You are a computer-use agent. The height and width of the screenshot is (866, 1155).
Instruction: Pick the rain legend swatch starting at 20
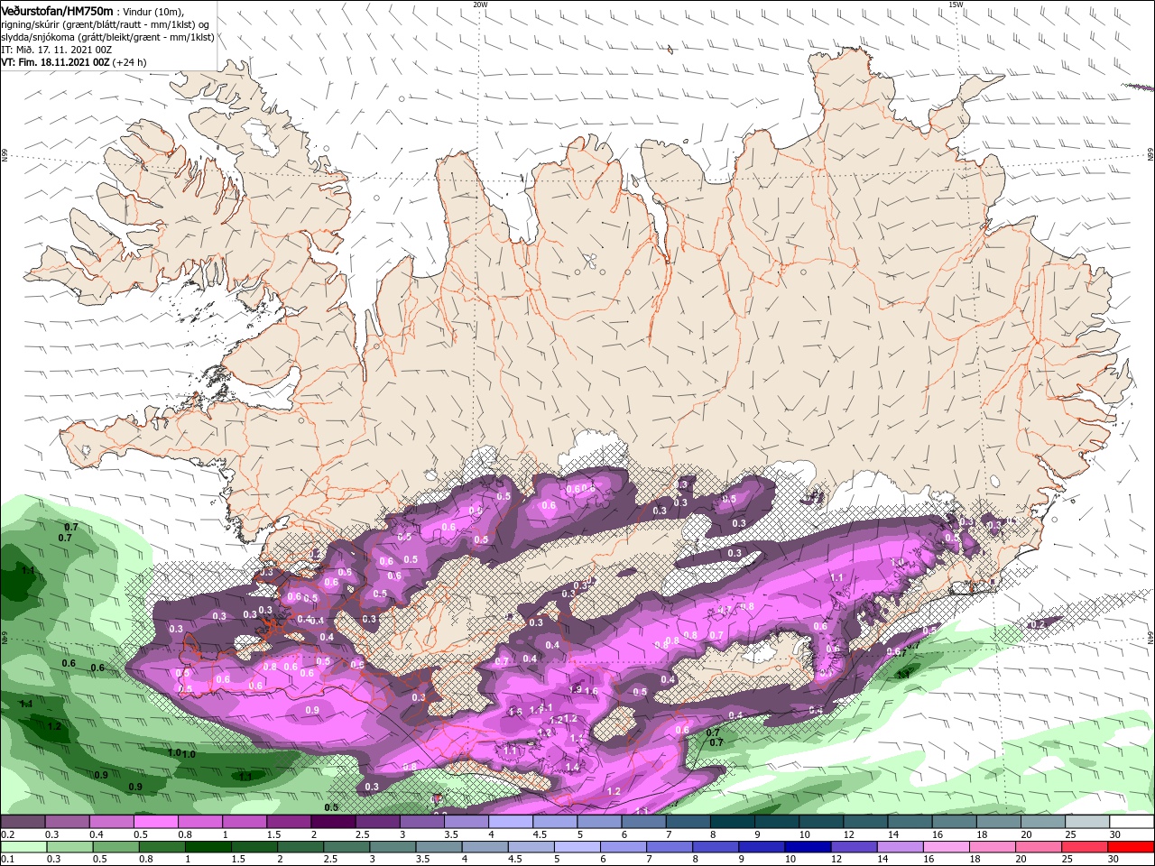1037,847
